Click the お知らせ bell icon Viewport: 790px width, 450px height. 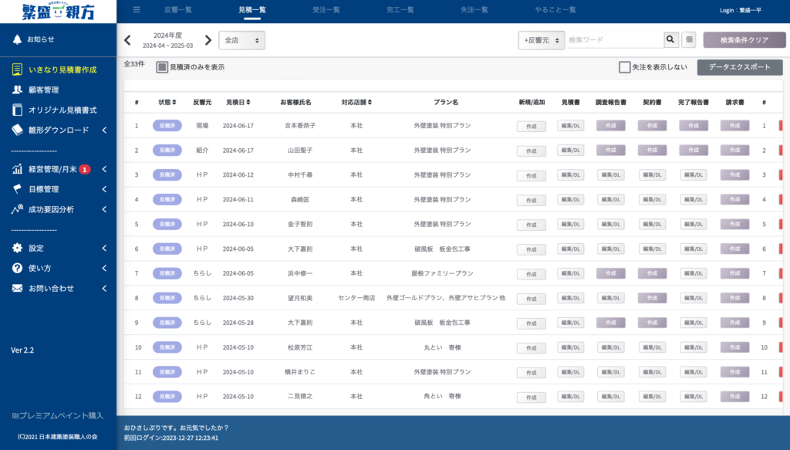point(17,39)
